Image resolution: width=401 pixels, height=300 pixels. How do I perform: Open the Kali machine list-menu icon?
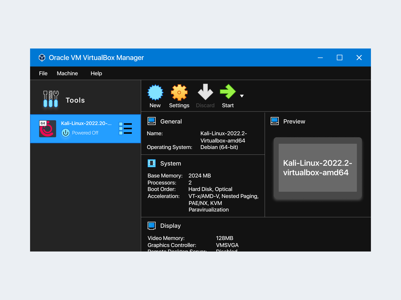(125, 128)
